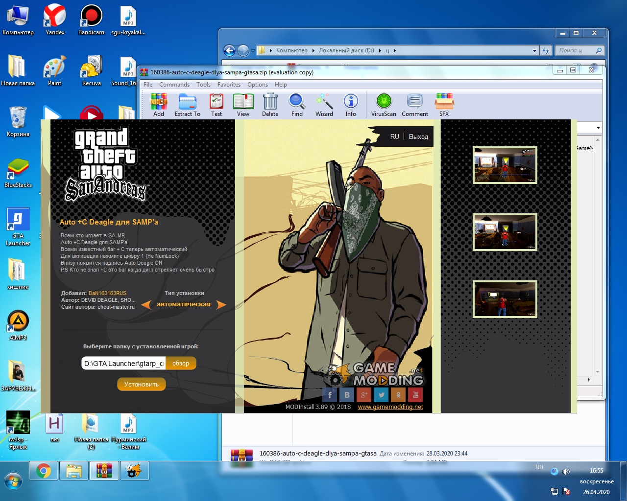Open Yandex browser desktop icon
This screenshot has width=627, height=501.
[55, 20]
